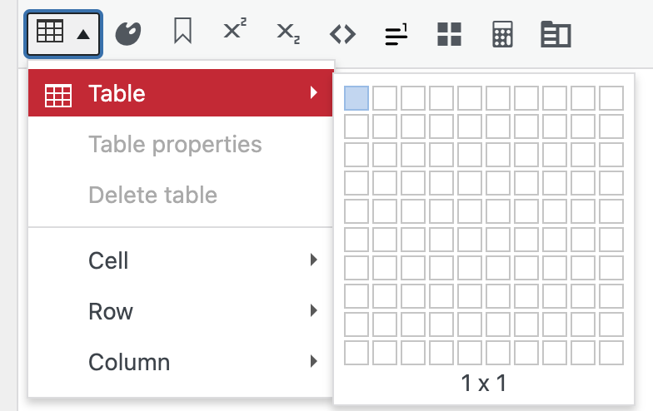Open the table dropdown arrow in toolbar

point(83,34)
